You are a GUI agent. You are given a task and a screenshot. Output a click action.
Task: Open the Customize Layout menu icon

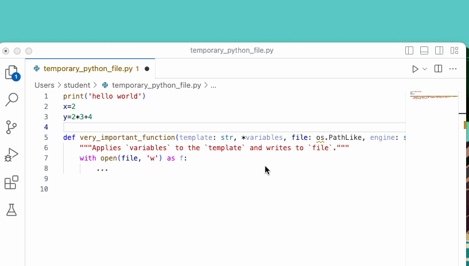454,50
